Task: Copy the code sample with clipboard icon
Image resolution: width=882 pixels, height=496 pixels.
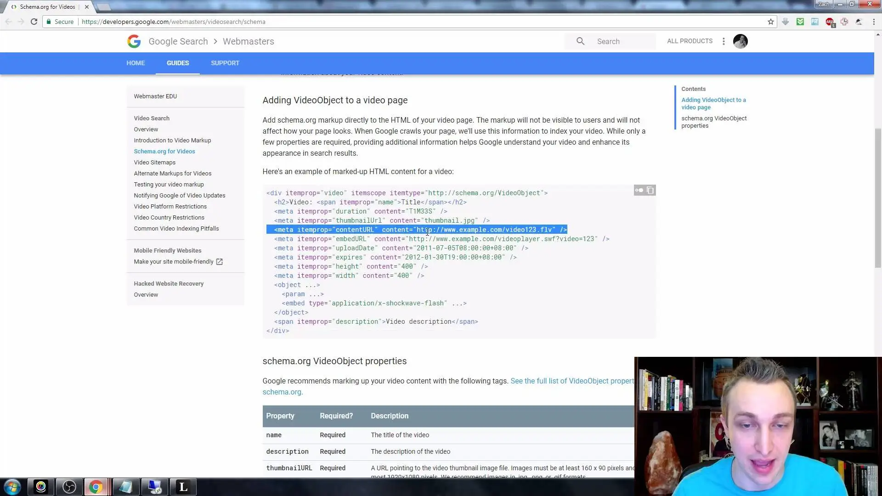Action: pyautogui.click(x=650, y=190)
